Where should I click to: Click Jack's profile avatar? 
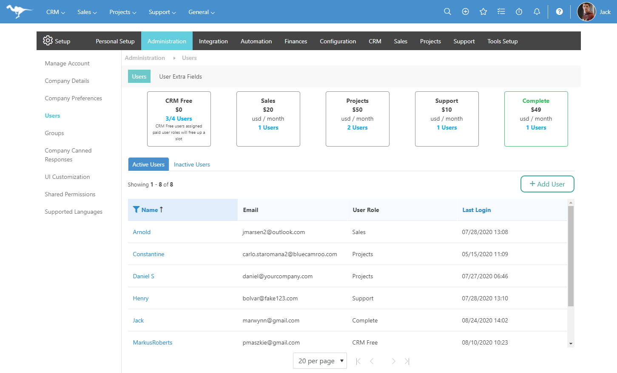tap(586, 12)
